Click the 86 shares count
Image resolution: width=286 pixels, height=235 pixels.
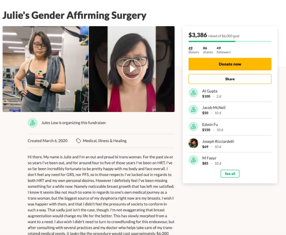coord(208,50)
